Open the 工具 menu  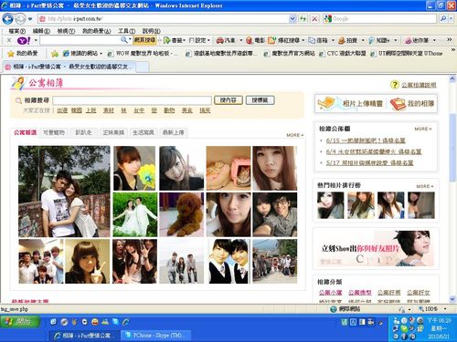126,31
